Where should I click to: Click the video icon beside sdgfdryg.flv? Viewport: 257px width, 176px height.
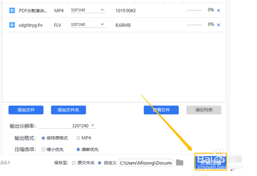click(12, 25)
